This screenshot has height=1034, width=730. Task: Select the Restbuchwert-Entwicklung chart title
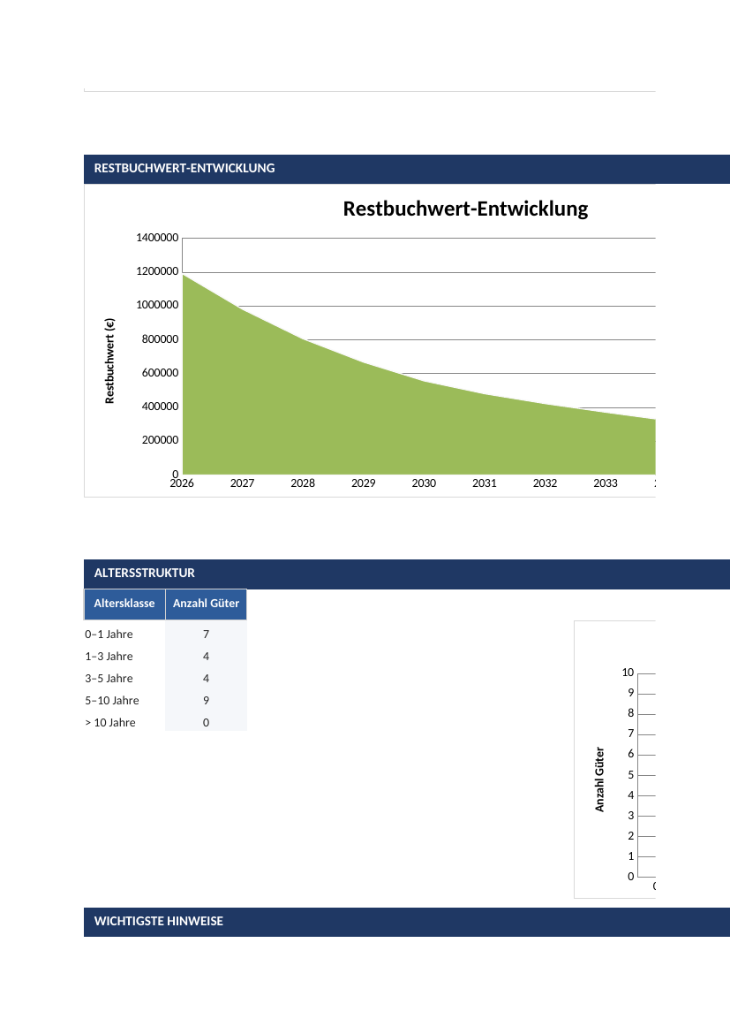tap(465, 209)
